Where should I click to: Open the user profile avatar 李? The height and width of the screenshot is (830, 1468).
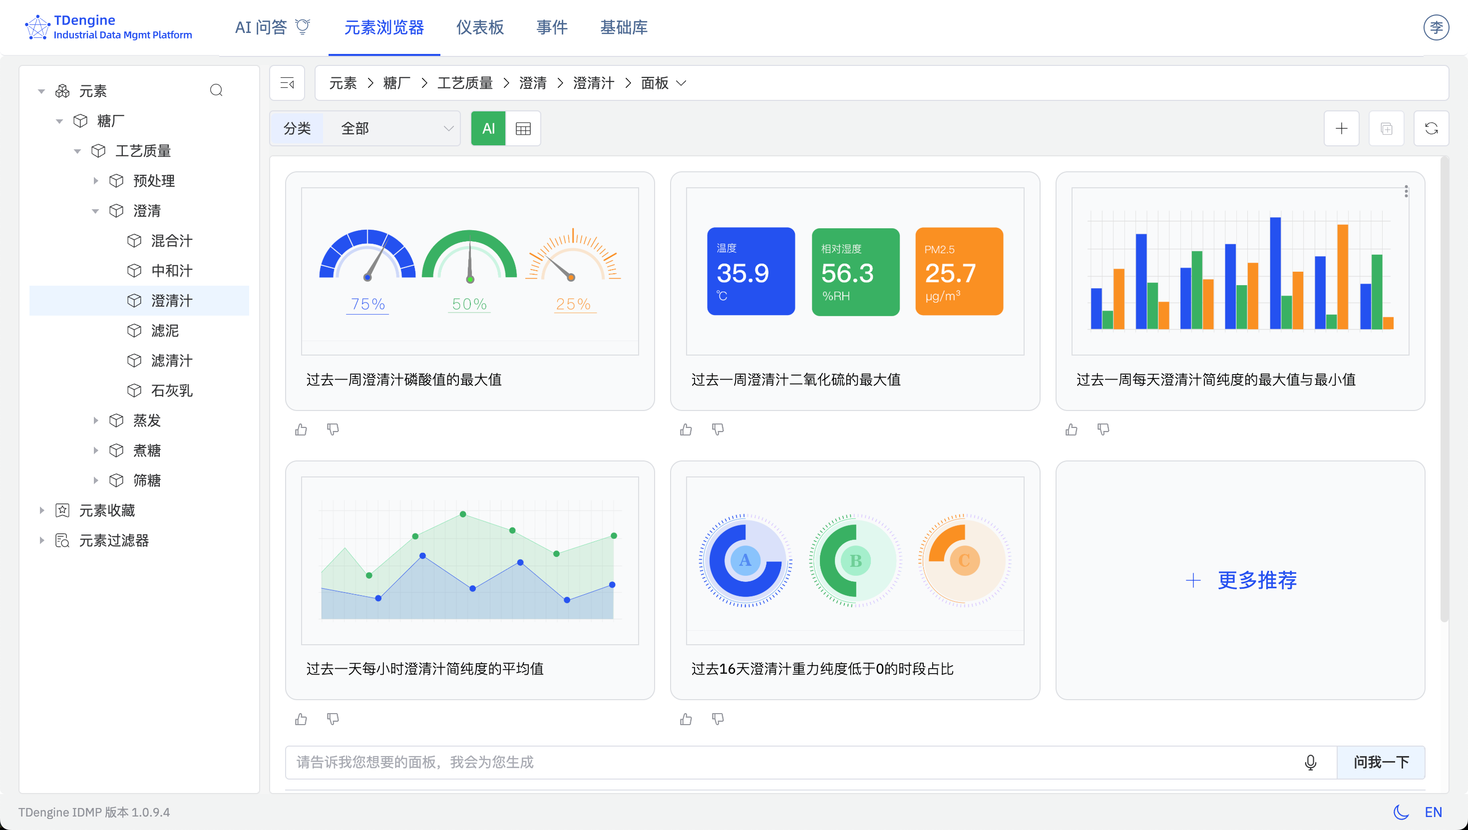click(1436, 27)
